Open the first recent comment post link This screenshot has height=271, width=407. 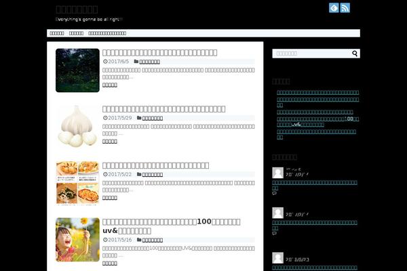pyautogui.click(x=315, y=185)
